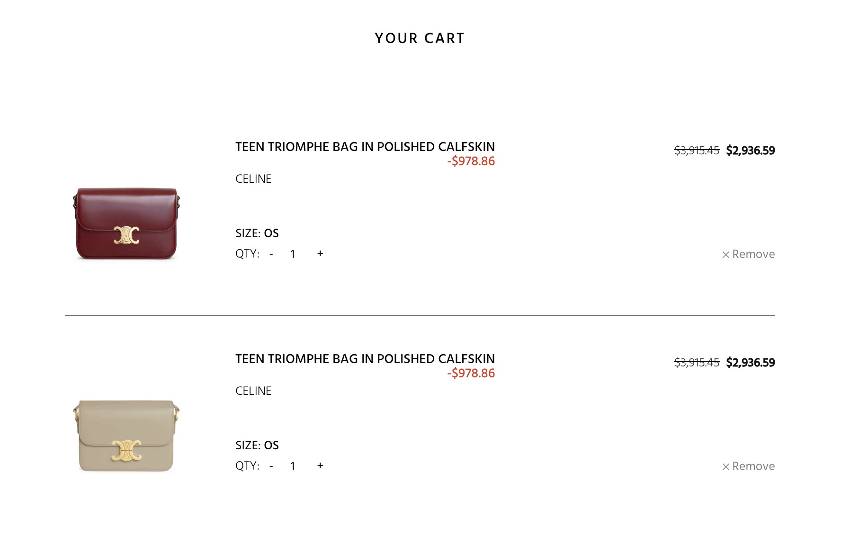The image size is (841, 534).
Task: Remove the burgundy Triomphe bag from cart
Action: pyautogui.click(x=748, y=254)
